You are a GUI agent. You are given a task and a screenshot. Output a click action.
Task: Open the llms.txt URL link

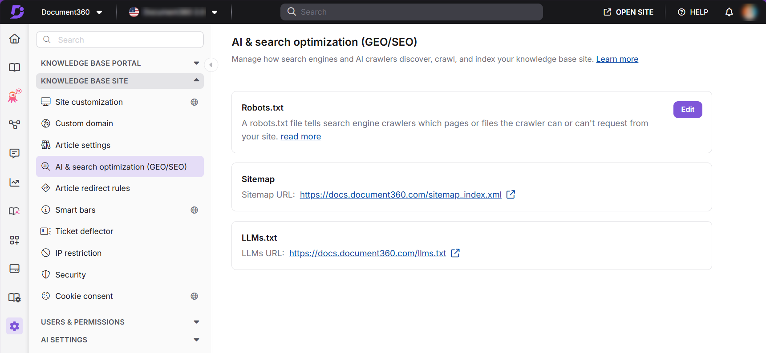(x=368, y=253)
